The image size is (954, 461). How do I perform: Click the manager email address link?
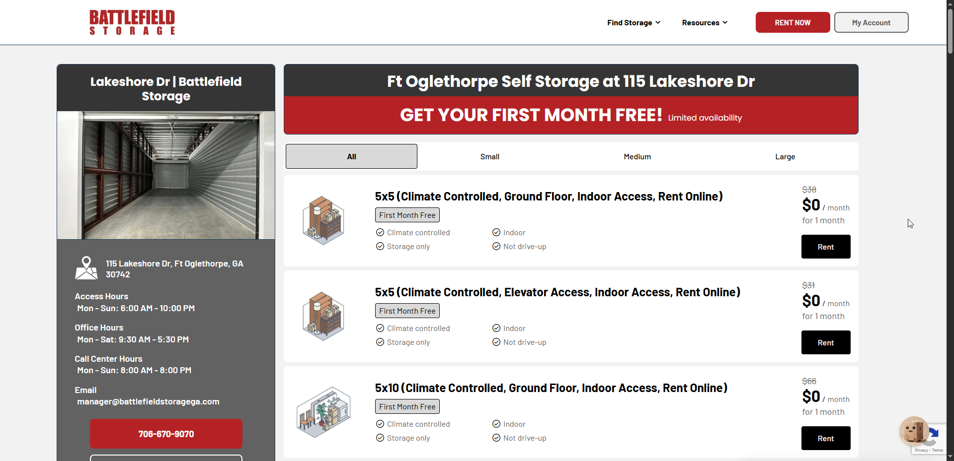pyautogui.click(x=148, y=401)
